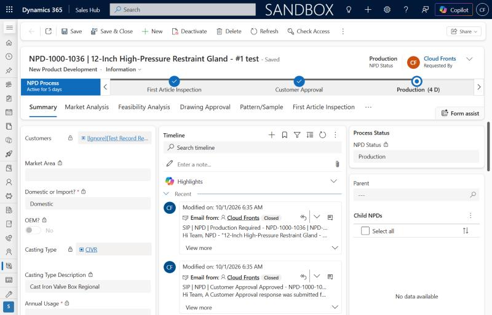Click timeline bookmark icon
This screenshot has height=315, width=492.
click(x=285, y=134)
